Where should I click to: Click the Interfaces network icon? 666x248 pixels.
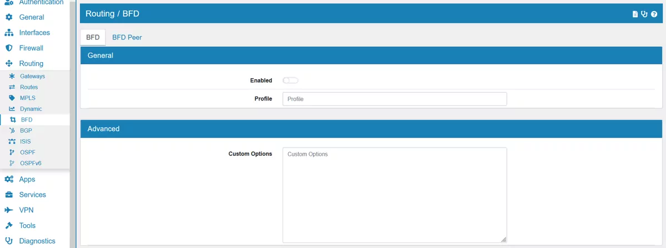tap(9, 33)
